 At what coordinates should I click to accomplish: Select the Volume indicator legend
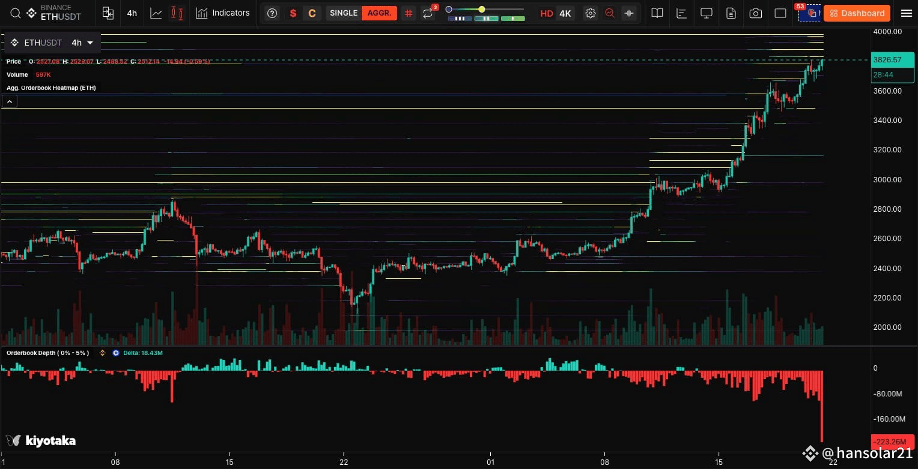click(x=17, y=74)
